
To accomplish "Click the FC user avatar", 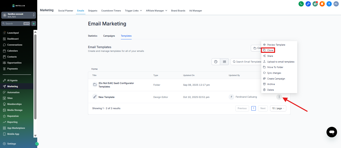I will (x=336, y=4).
